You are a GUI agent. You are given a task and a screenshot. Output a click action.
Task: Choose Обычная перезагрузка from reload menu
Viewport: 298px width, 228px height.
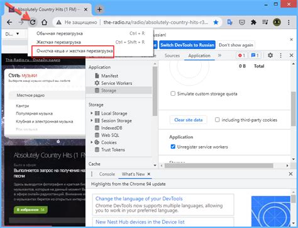91,33
